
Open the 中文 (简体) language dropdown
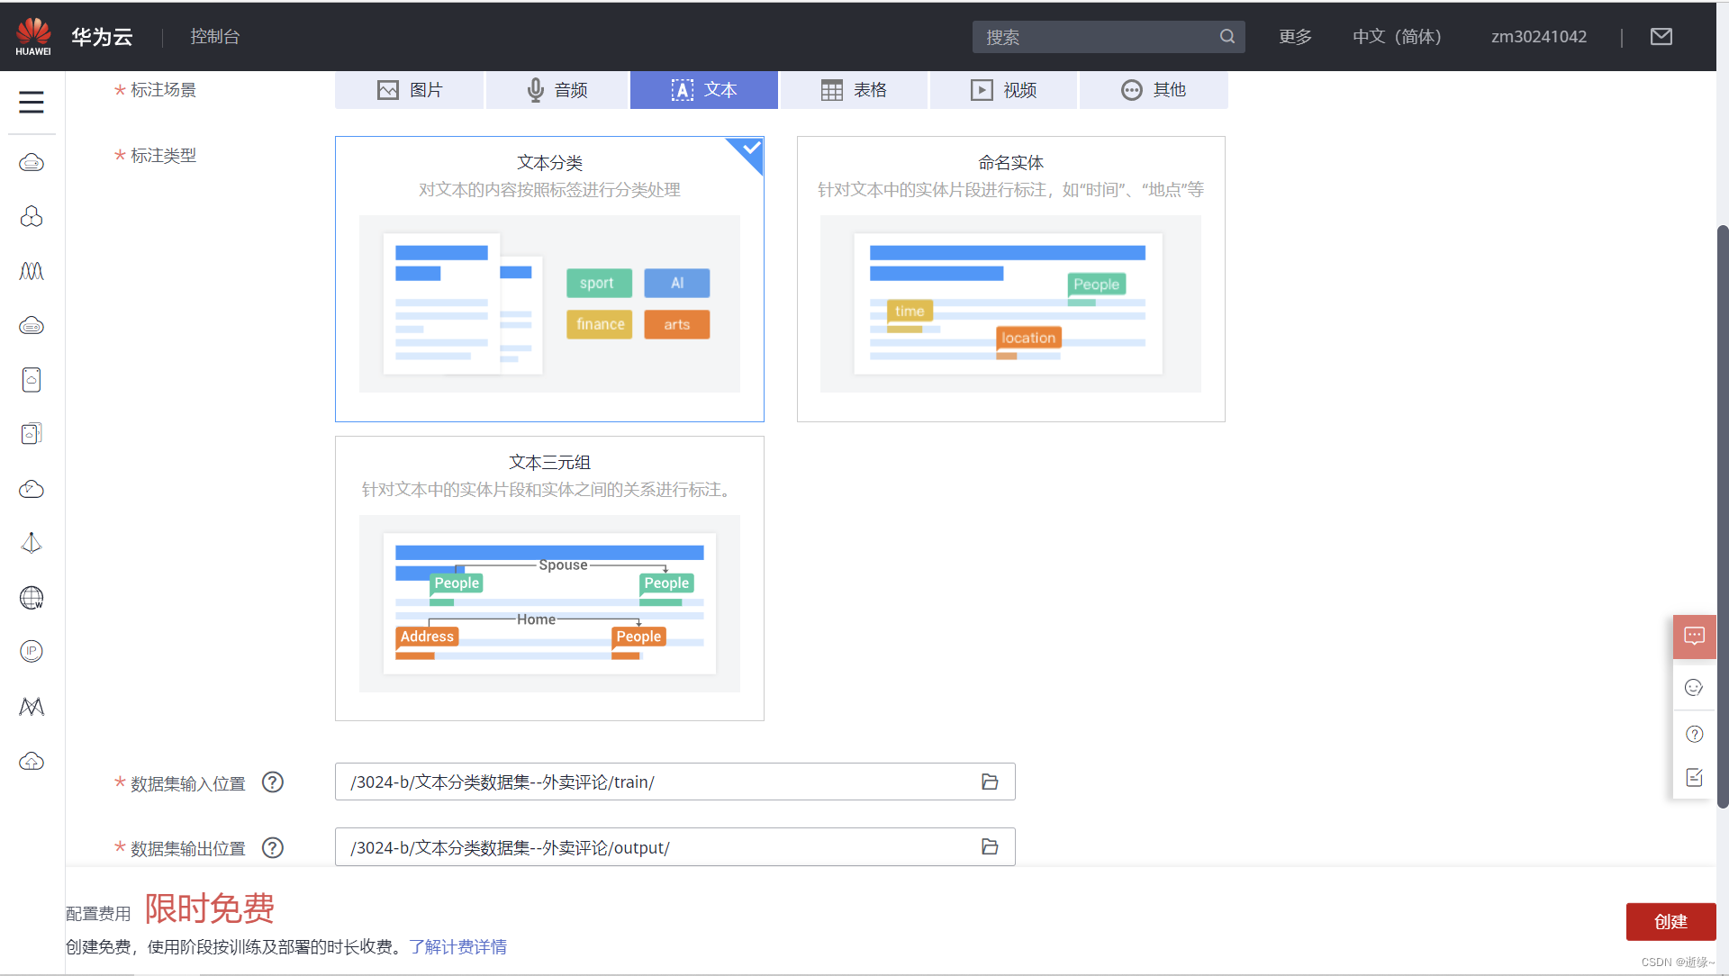1398,36
